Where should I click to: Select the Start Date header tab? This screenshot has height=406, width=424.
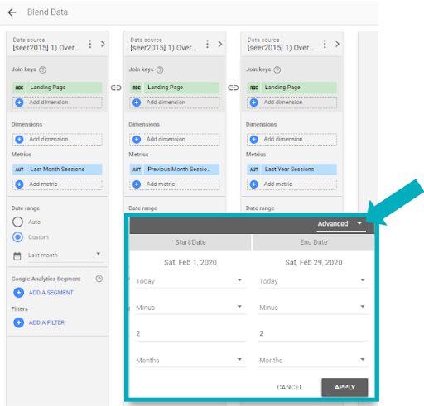(x=190, y=242)
